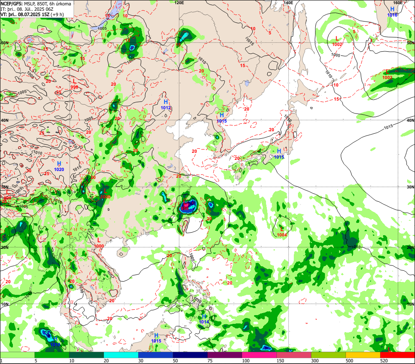Screen dimensions: 415x364
Task: Click the 'VT: þri.. 08.07.2025 15Z (+9 h)' line
Action: [x=32, y=14]
